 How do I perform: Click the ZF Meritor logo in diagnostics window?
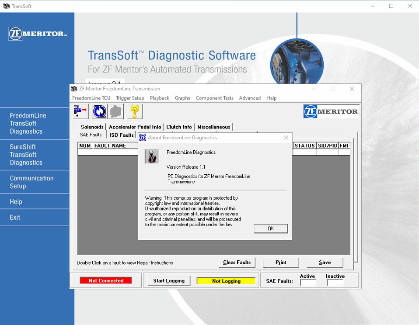331,111
